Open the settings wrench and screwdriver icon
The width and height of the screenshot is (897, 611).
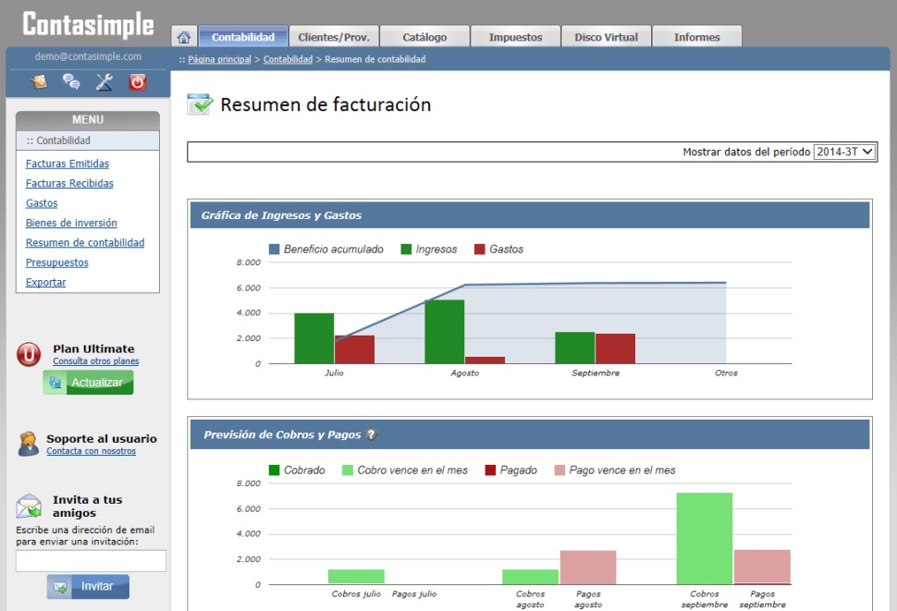(104, 82)
